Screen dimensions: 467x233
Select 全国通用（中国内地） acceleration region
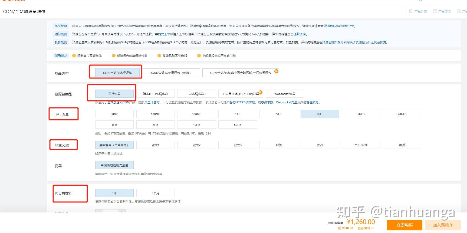pos(114,145)
